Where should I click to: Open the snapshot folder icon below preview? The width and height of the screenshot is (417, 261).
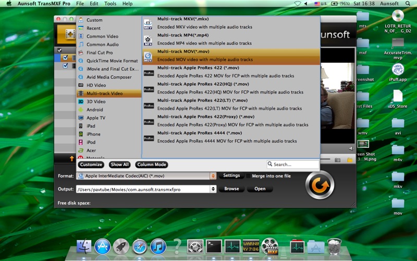[x=349, y=160]
